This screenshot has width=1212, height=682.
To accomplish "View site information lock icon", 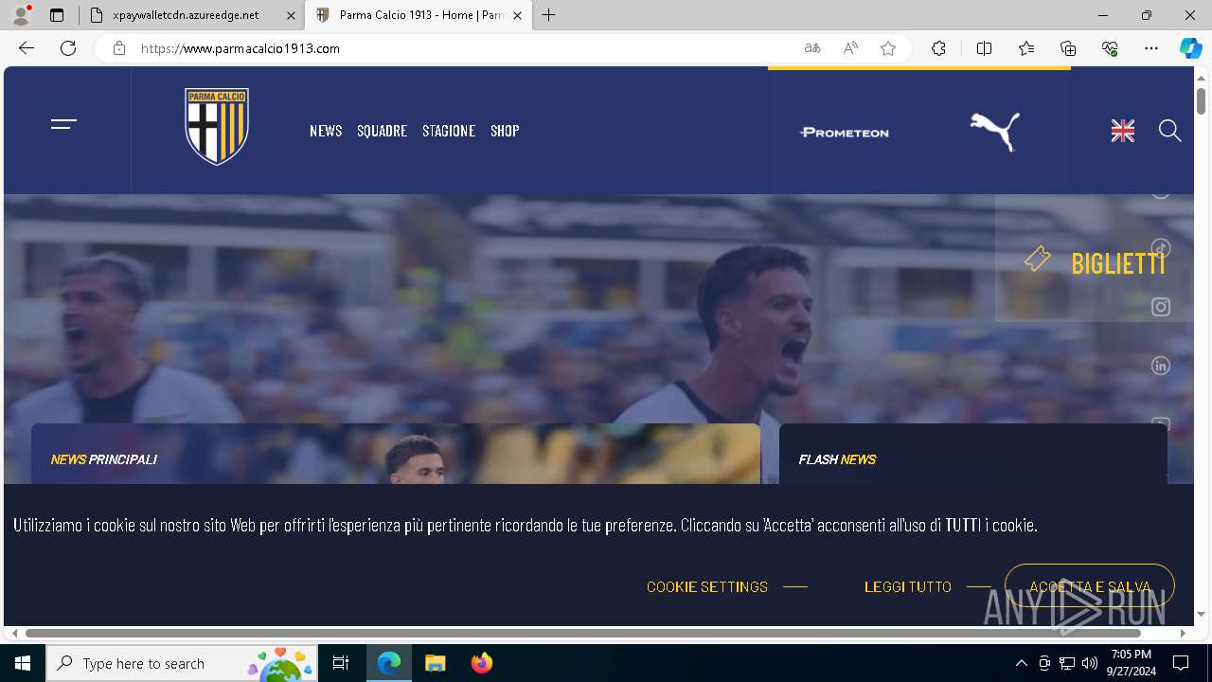I will click(119, 48).
